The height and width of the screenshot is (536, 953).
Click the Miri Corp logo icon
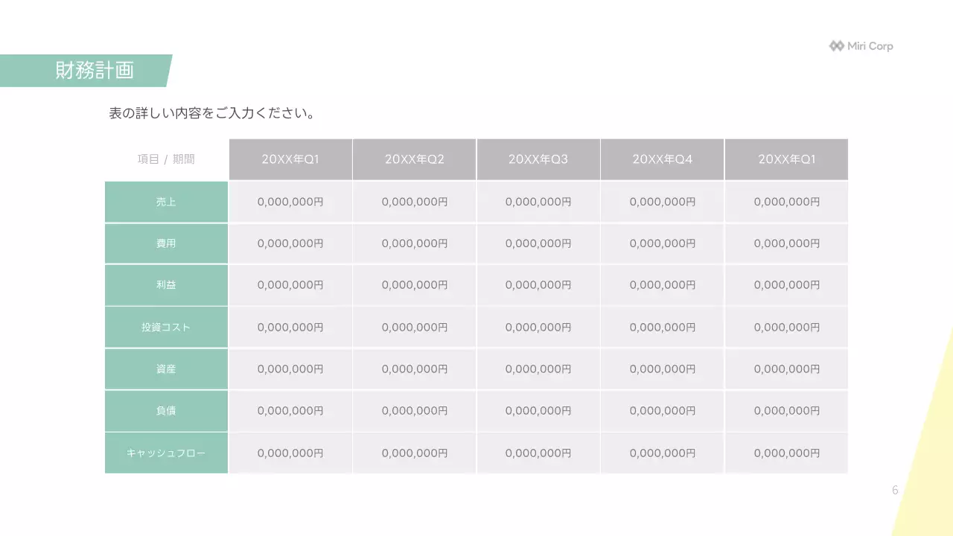pos(836,46)
